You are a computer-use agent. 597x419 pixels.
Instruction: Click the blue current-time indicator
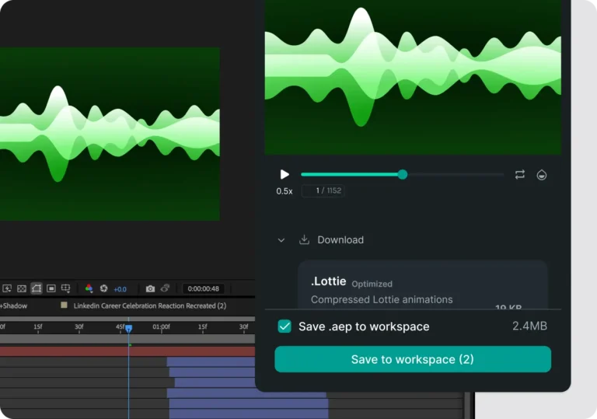coord(129,328)
